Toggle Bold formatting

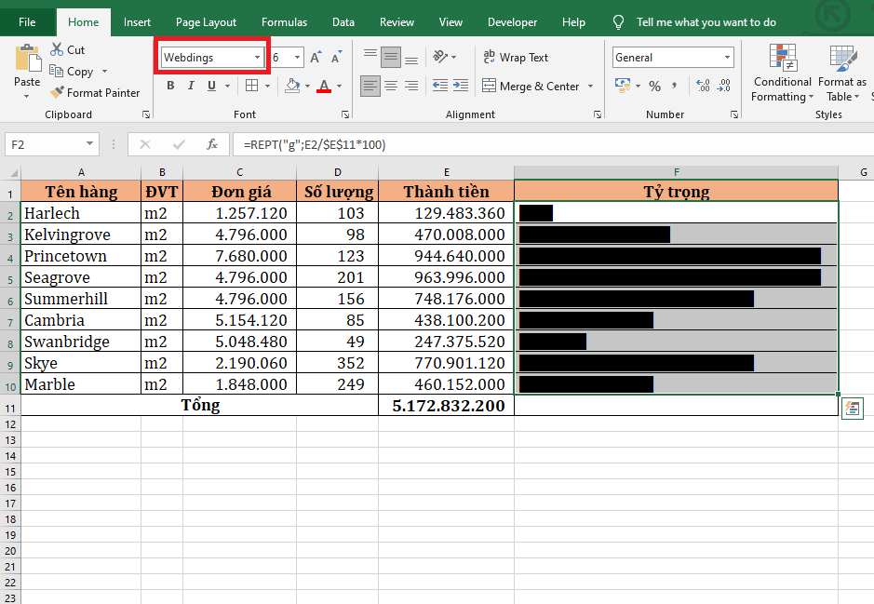(170, 86)
